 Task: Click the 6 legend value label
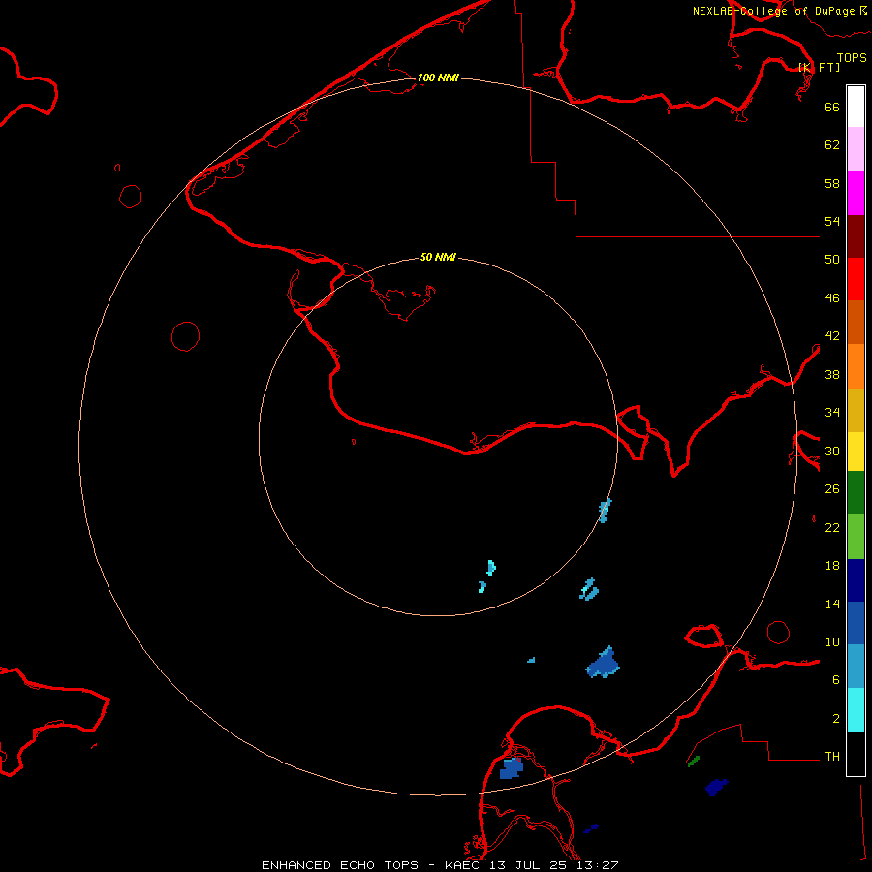(x=836, y=680)
